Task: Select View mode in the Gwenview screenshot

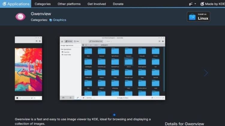Action: (76, 41)
